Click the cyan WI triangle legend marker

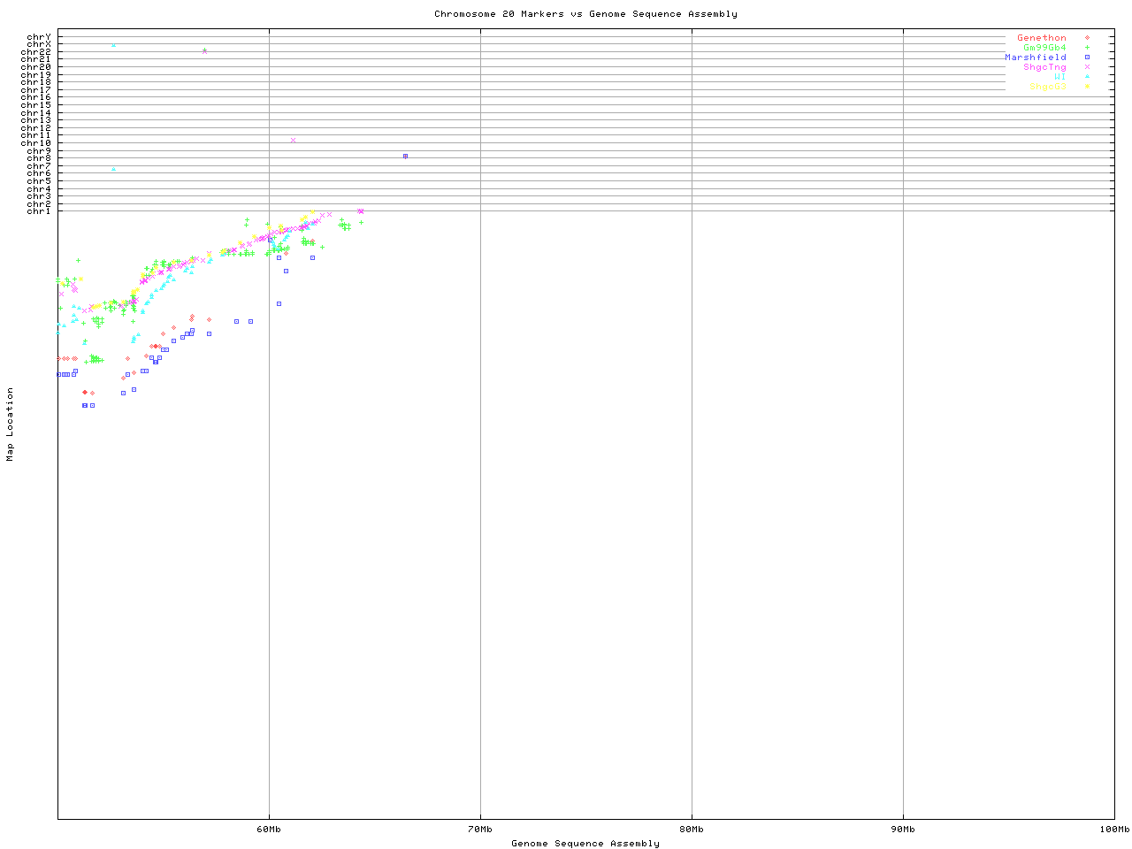click(1087, 77)
